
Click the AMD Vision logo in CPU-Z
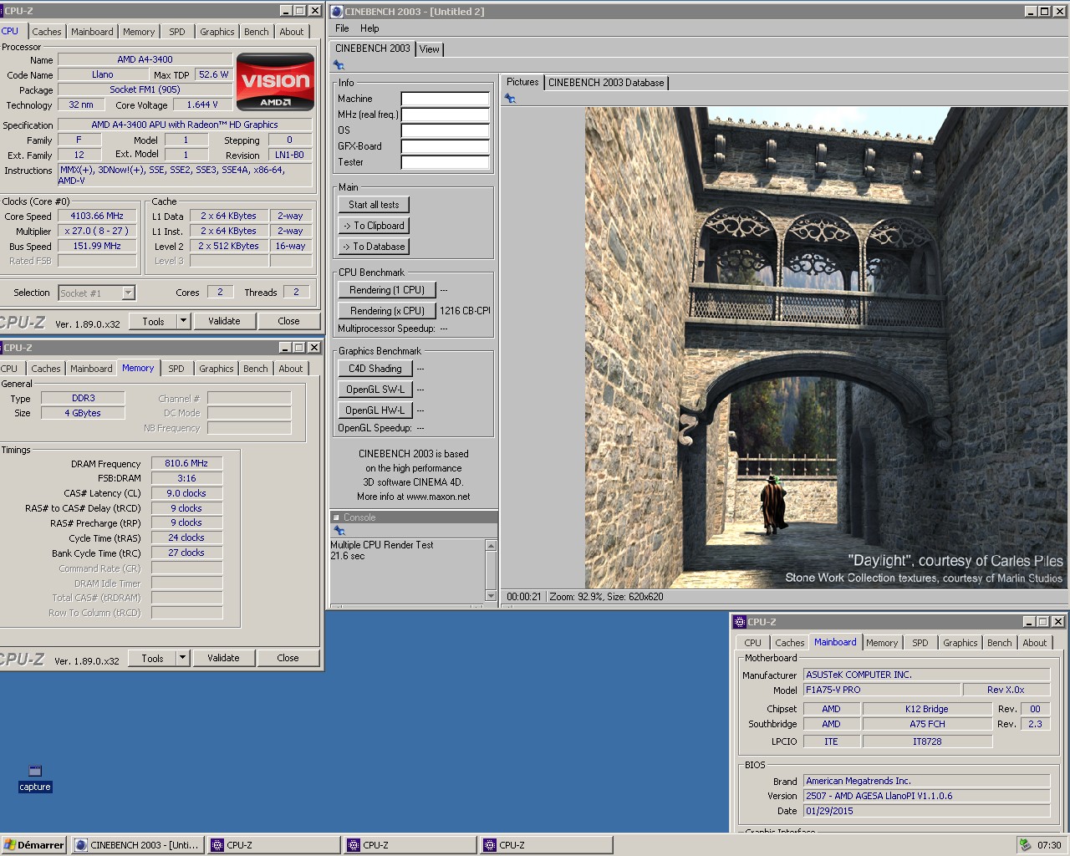coord(275,82)
